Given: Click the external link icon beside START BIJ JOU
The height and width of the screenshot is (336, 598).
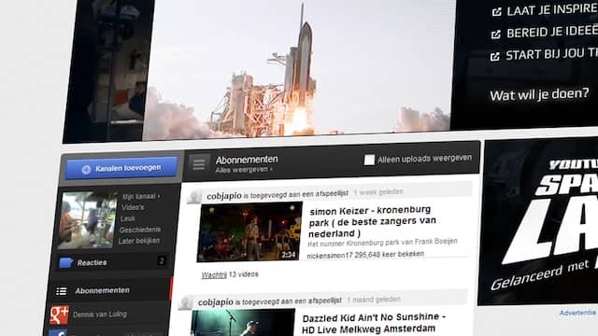Looking at the screenshot, I should [x=495, y=57].
